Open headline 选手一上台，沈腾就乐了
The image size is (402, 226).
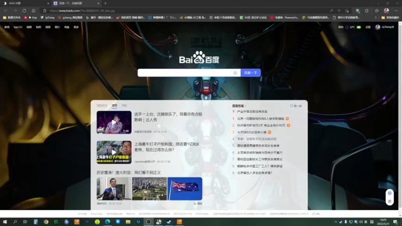tap(168, 117)
